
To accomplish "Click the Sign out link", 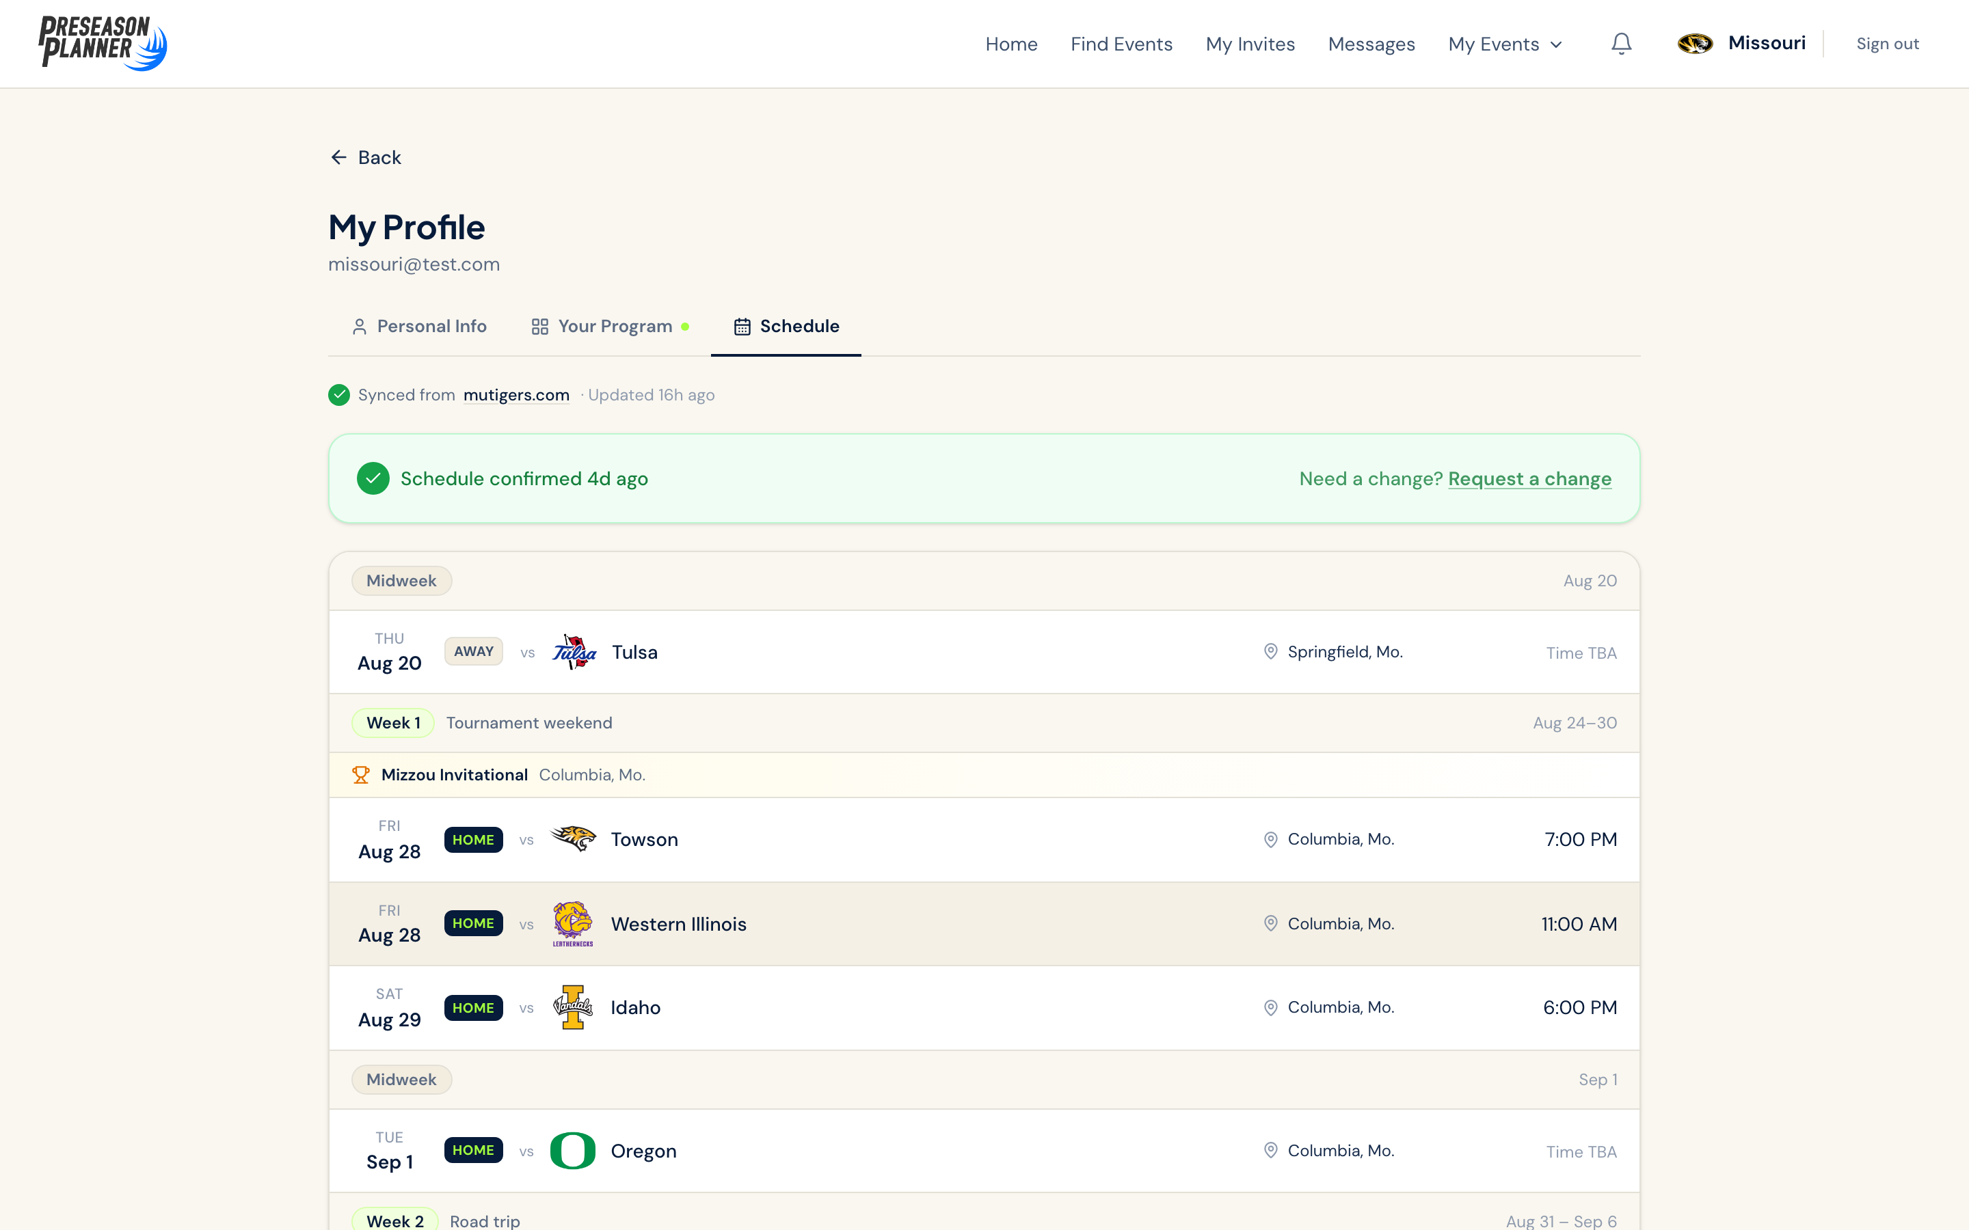I will (x=1887, y=44).
